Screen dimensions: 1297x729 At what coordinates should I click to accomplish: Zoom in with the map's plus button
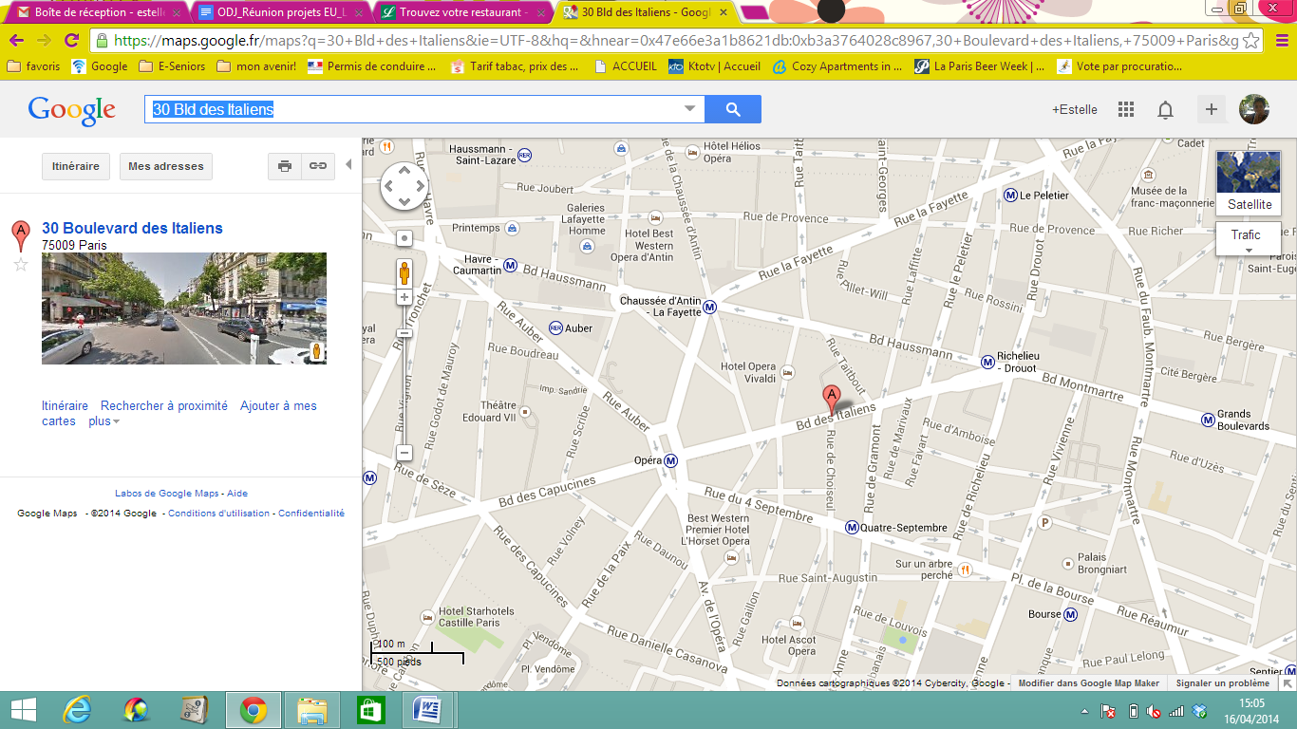(404, 297)
